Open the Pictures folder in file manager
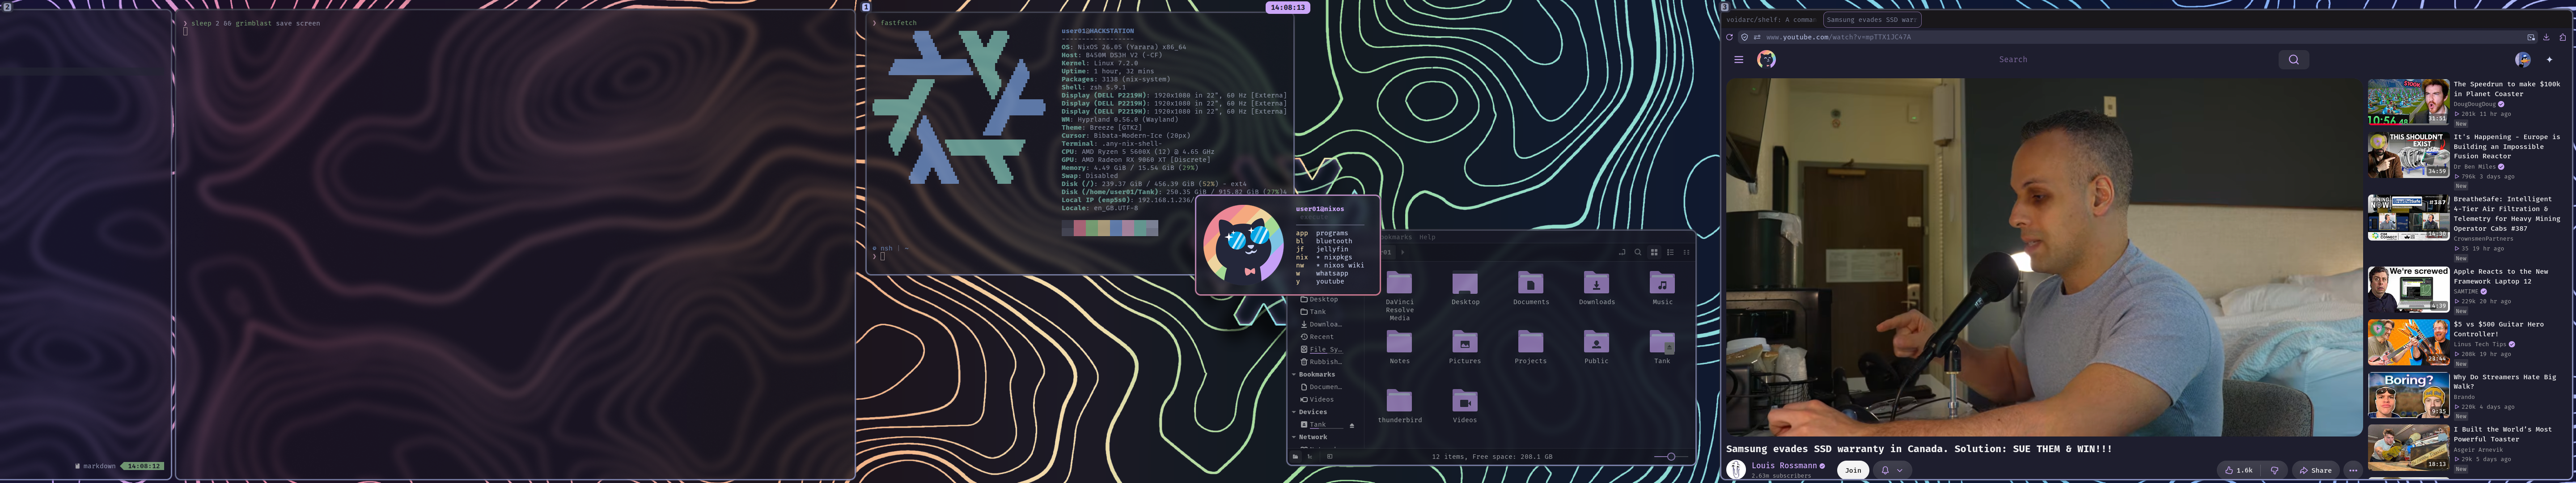2576x483 pixels. coord(1465,347)
